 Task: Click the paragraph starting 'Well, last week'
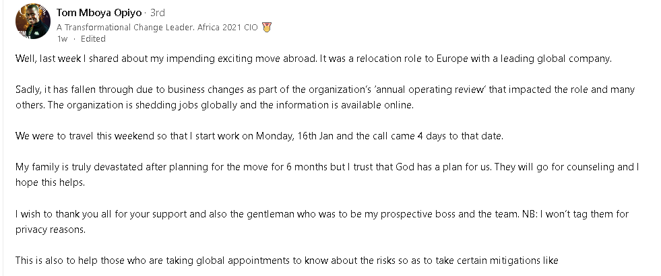click(313, 59)
